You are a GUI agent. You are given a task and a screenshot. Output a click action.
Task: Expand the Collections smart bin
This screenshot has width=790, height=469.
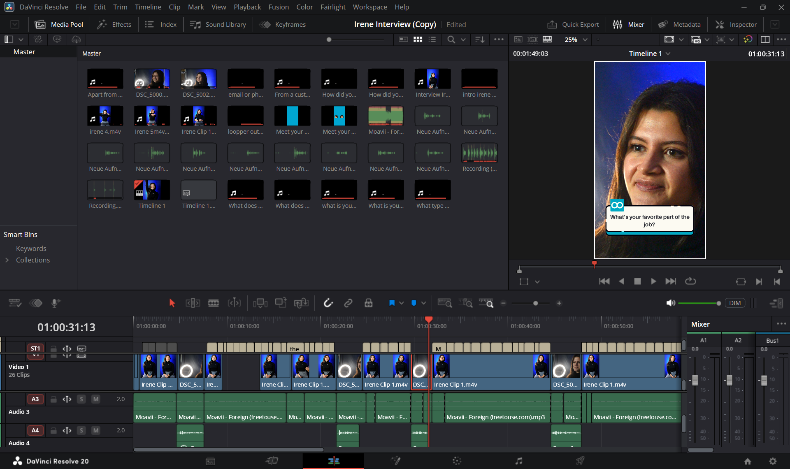point(7,260)
